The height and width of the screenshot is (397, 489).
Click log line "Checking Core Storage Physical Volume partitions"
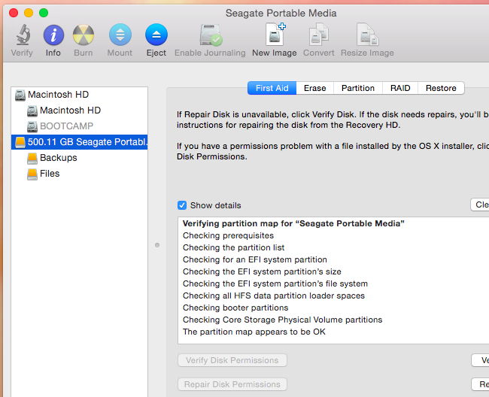pos(283,320)
